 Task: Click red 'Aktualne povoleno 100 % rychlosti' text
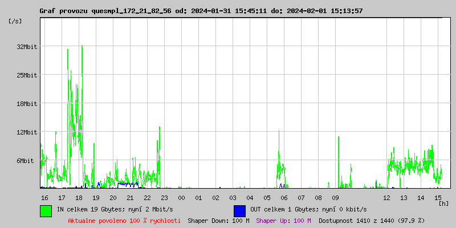(x=124, y=221)
